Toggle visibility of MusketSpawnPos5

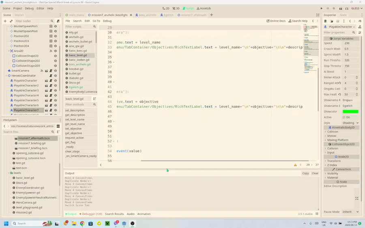[x=56, y=26]
